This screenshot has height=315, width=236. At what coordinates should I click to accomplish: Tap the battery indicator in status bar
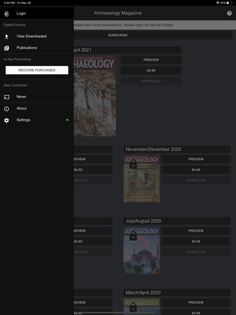(229, 3)
